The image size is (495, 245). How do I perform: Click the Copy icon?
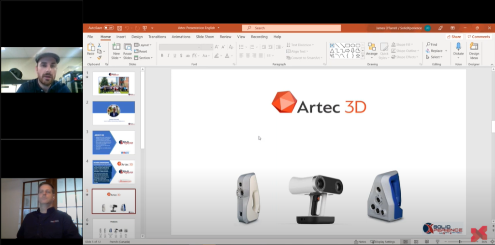point(100,51)
